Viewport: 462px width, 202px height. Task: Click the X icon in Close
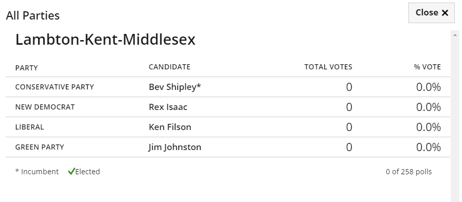click(x=445, y=13)
